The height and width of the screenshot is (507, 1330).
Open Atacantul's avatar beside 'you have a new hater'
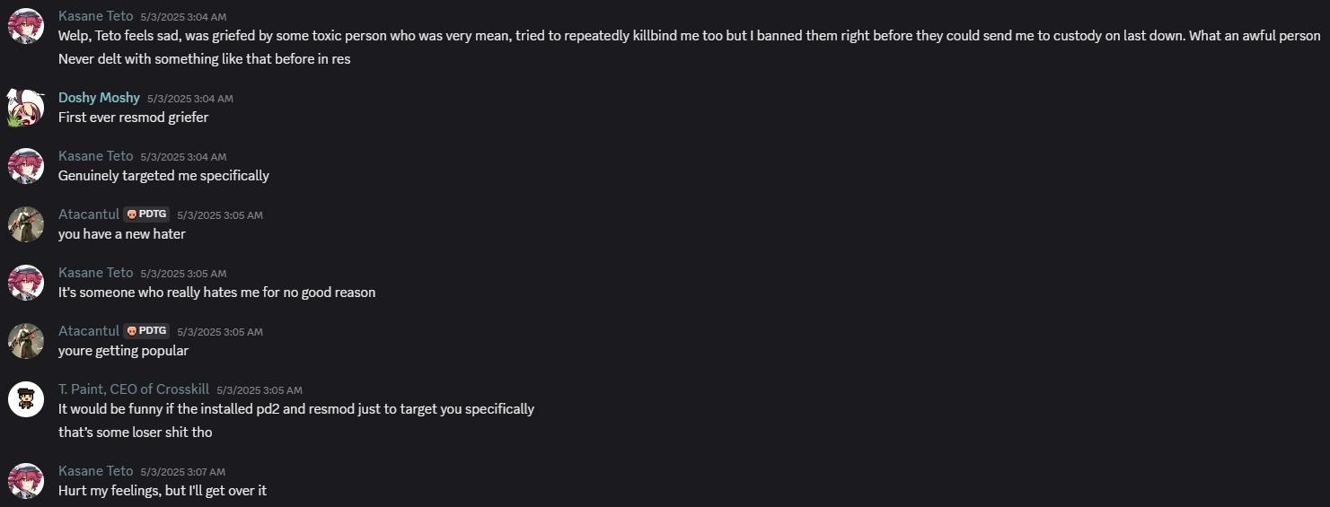[x=26, y=224]
